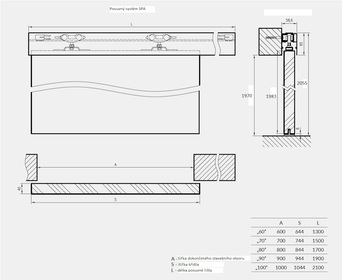Viewport: 342px width, 280px height.
Task: Click the mounting screw in the section view
Action: (273, 38)
